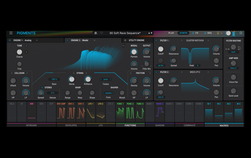Image resolution: width=251 pixels, height=158 pixels.
Task: Select LFO 1 modulation source thumbnail
Action: click(x=91, y=112)
